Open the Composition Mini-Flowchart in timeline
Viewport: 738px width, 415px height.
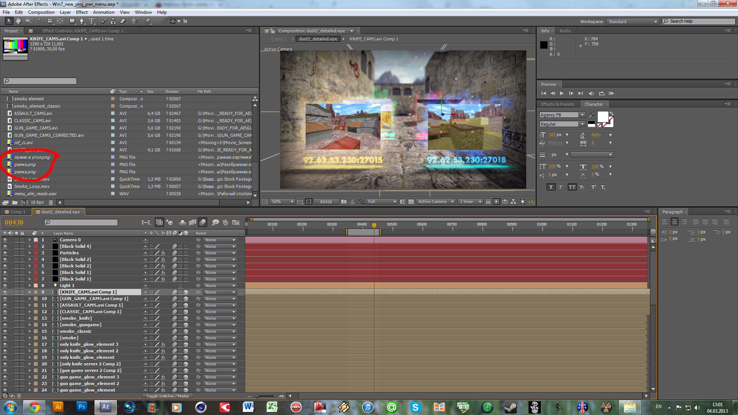tap(146, 222)
